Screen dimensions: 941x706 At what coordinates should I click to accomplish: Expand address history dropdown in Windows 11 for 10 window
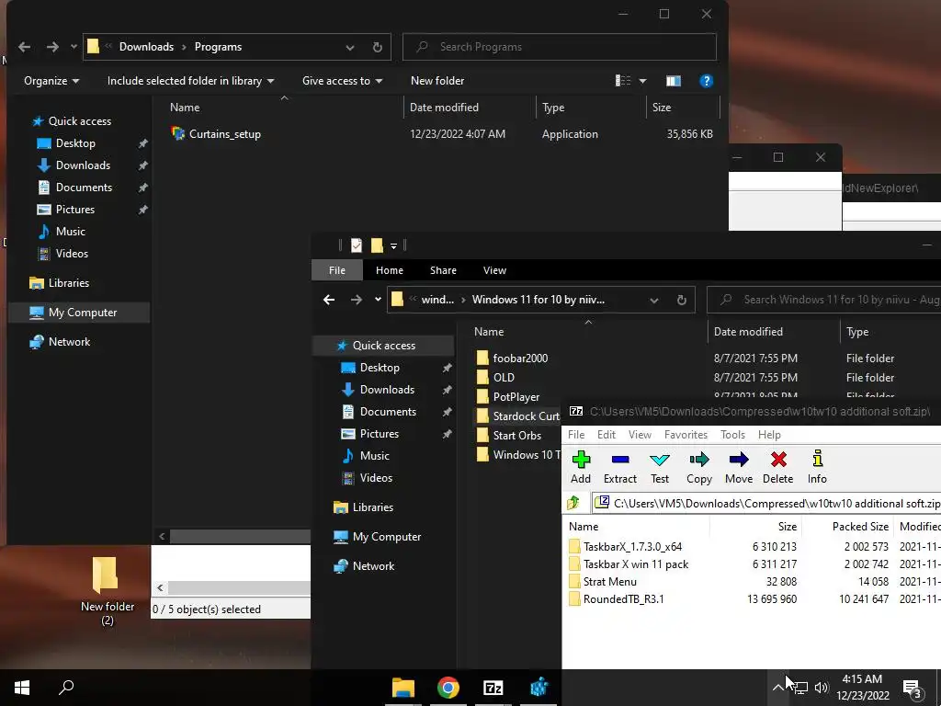point(654,301)
